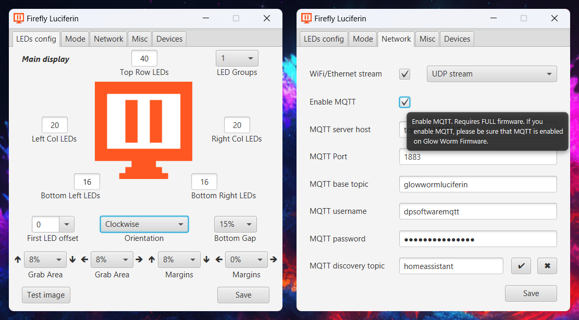
Task: Focus the MQTT discovery topic field
Action: 451,266
